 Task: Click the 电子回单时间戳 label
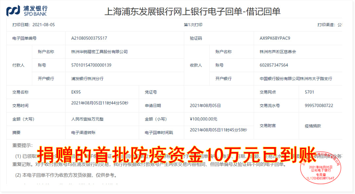[x=159, y=133]
